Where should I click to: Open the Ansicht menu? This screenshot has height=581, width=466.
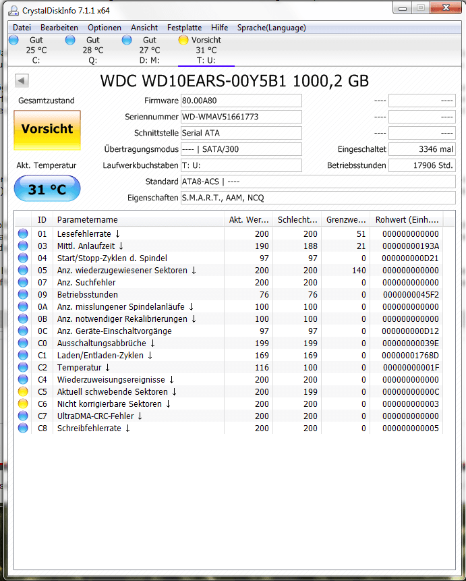pos(144,28)
